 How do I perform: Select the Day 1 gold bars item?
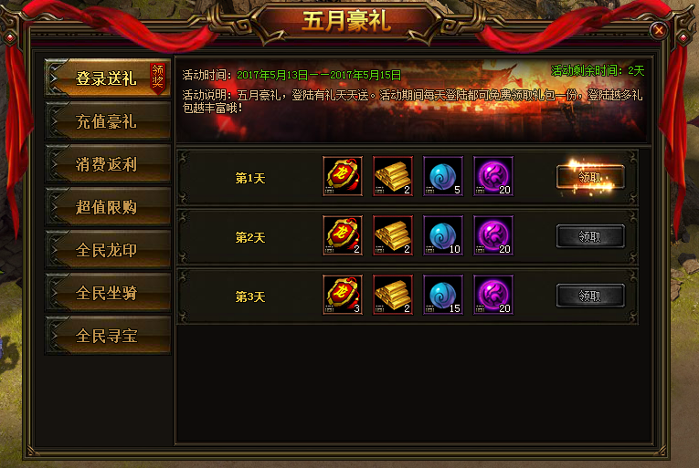pyautogui.click(x=393, y=176)
